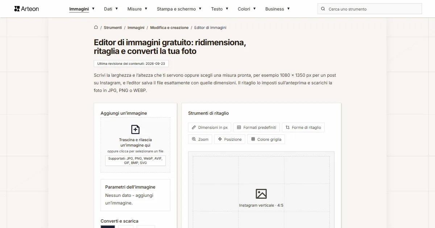Viewport: 435px width, 228px height.
Task: Open the Colori menu
Action: [x=244, y=9]
